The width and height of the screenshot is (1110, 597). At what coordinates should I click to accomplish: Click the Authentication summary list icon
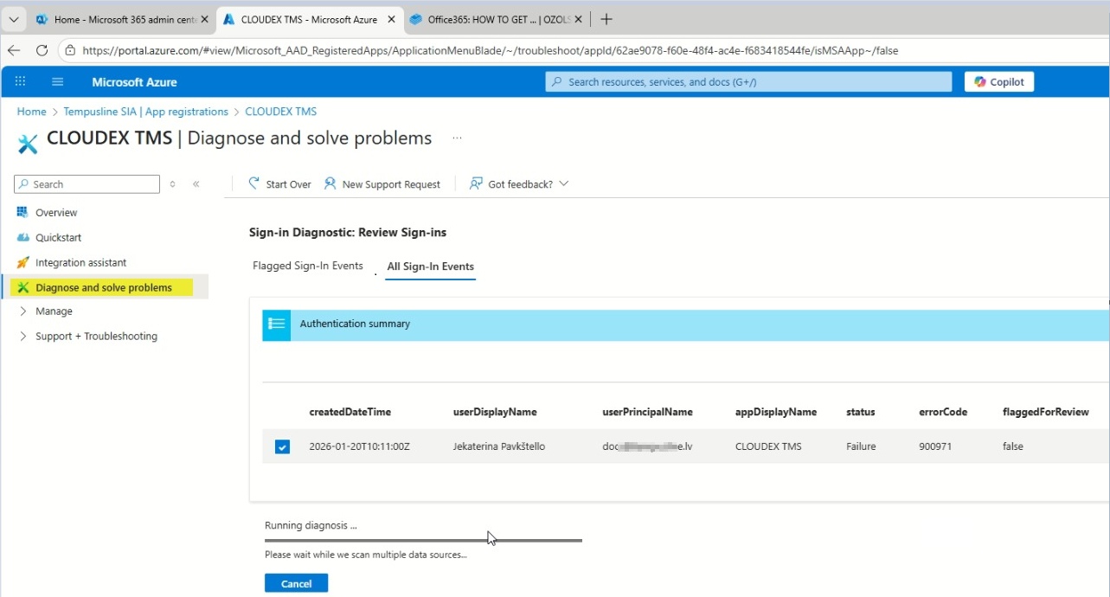click(277, 324)
